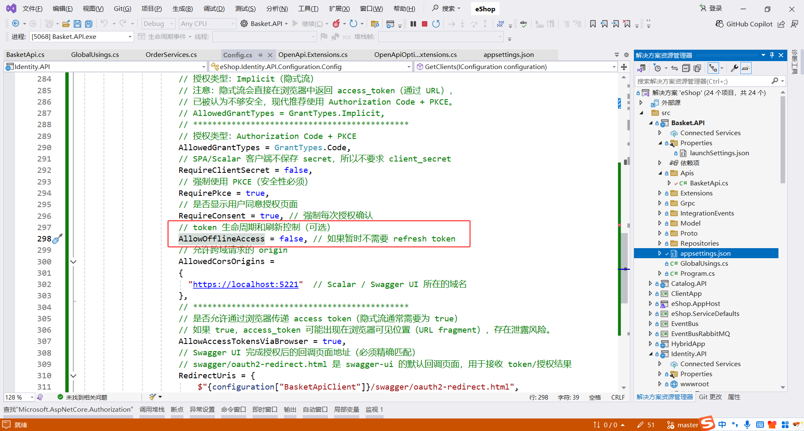Select Program.cs in Solution Explorer
Screen dimensions: 804x431
click(x=697, y=274)
